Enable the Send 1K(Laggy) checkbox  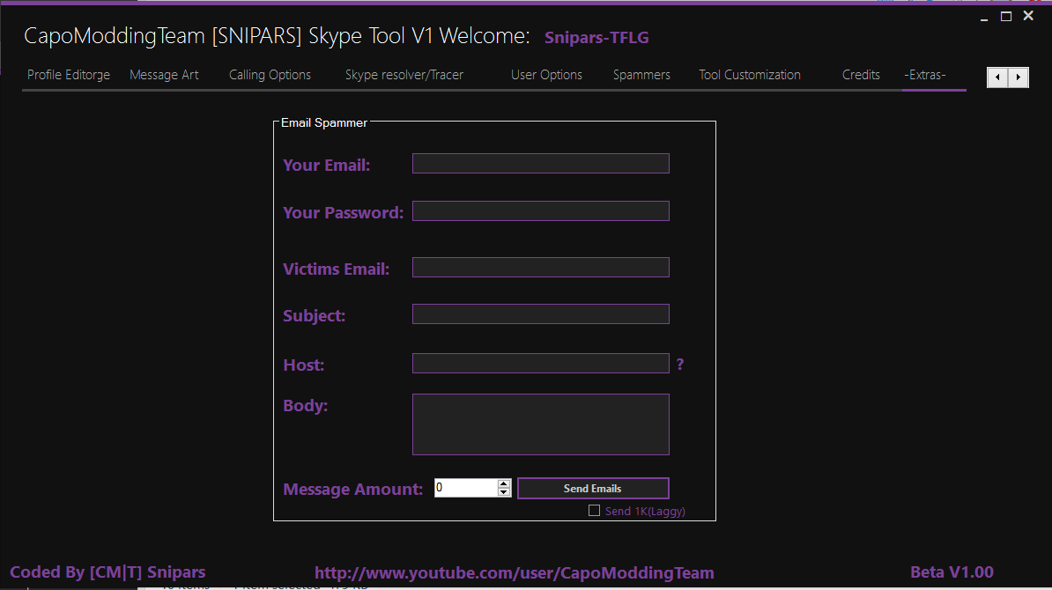click(595, 511)
